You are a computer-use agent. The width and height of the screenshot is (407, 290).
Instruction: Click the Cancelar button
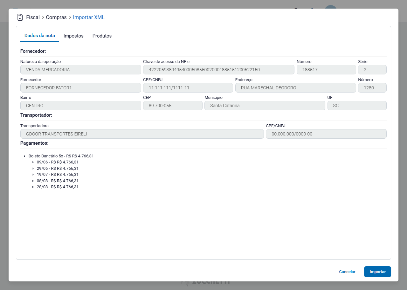click(347, 272)
